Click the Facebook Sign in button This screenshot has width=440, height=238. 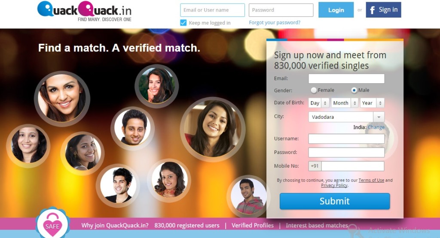point(383,10)
